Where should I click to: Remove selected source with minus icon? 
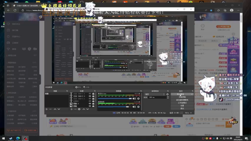point(75,109)
